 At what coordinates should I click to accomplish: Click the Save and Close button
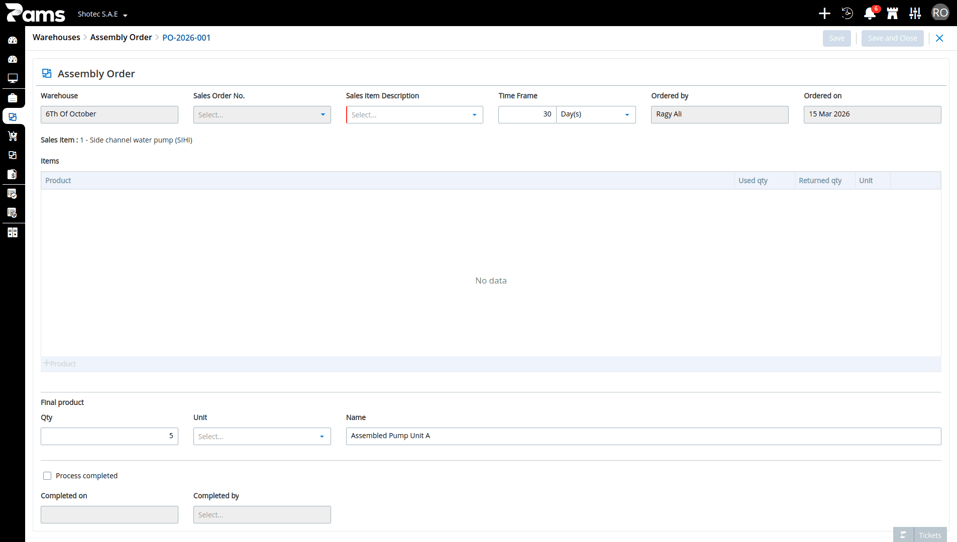(x=892, y=38)
